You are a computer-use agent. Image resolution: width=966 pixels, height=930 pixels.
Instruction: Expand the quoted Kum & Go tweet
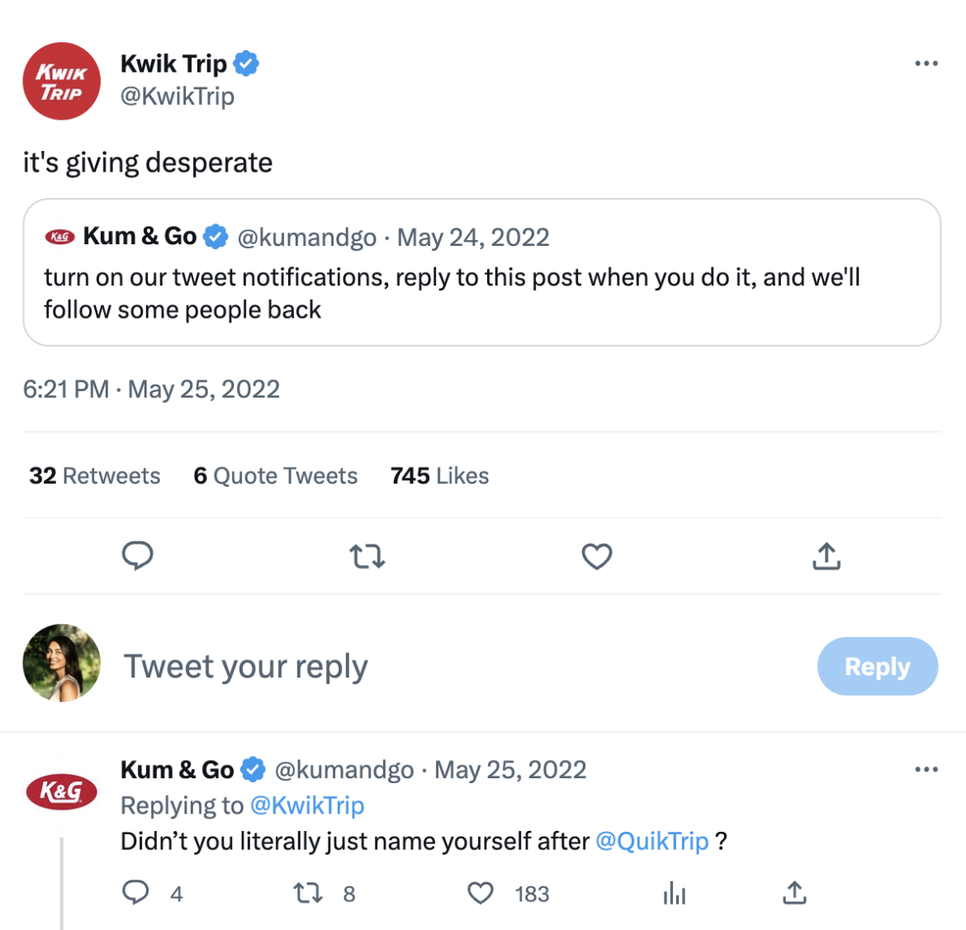pyautogui.click(x=483, y=272)
